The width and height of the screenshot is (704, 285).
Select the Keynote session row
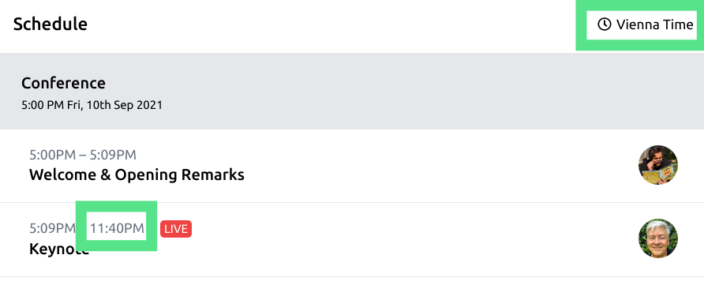tap(352, 240)
